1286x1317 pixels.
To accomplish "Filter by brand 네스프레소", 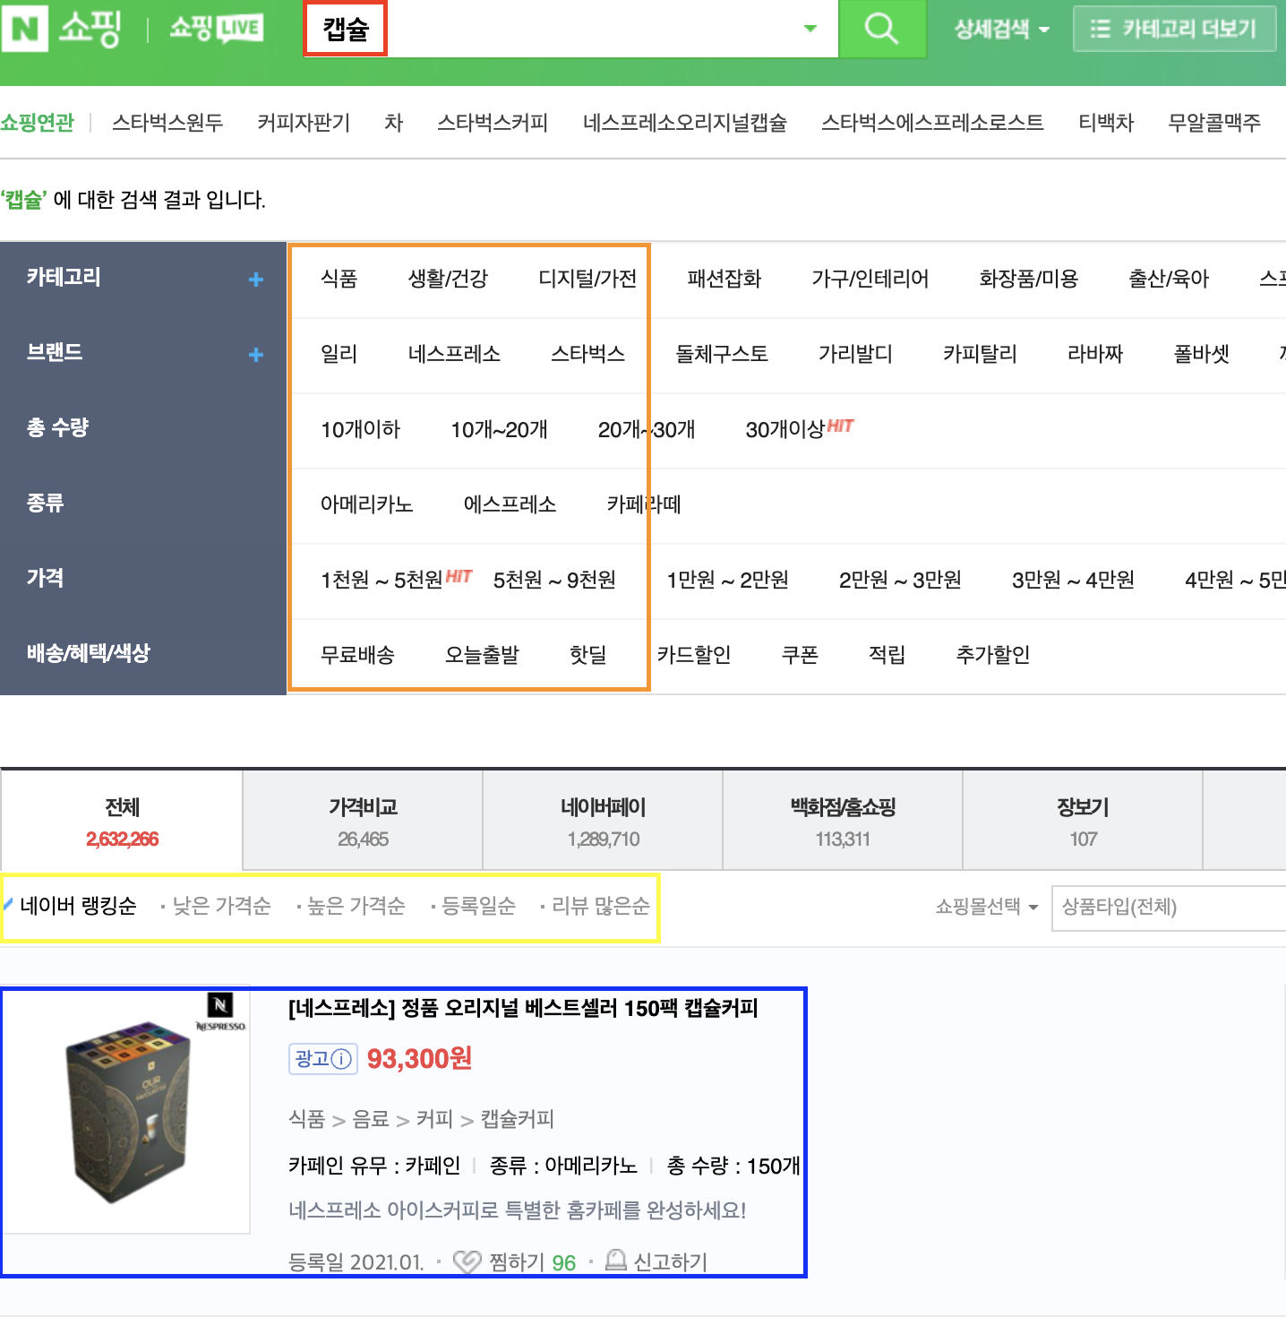I will pos(454,354).
